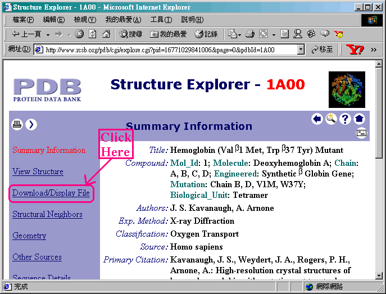
Task: Click the Engineered compound link
Action: pyautogui.click(x=235, y=174)
